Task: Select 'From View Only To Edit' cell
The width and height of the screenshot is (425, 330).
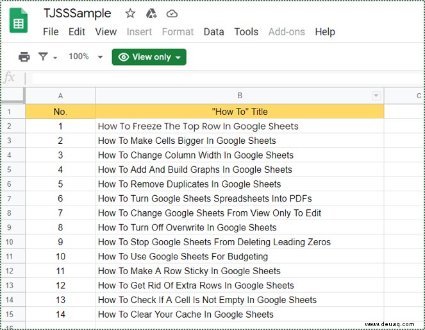Action: pos(240,213)
